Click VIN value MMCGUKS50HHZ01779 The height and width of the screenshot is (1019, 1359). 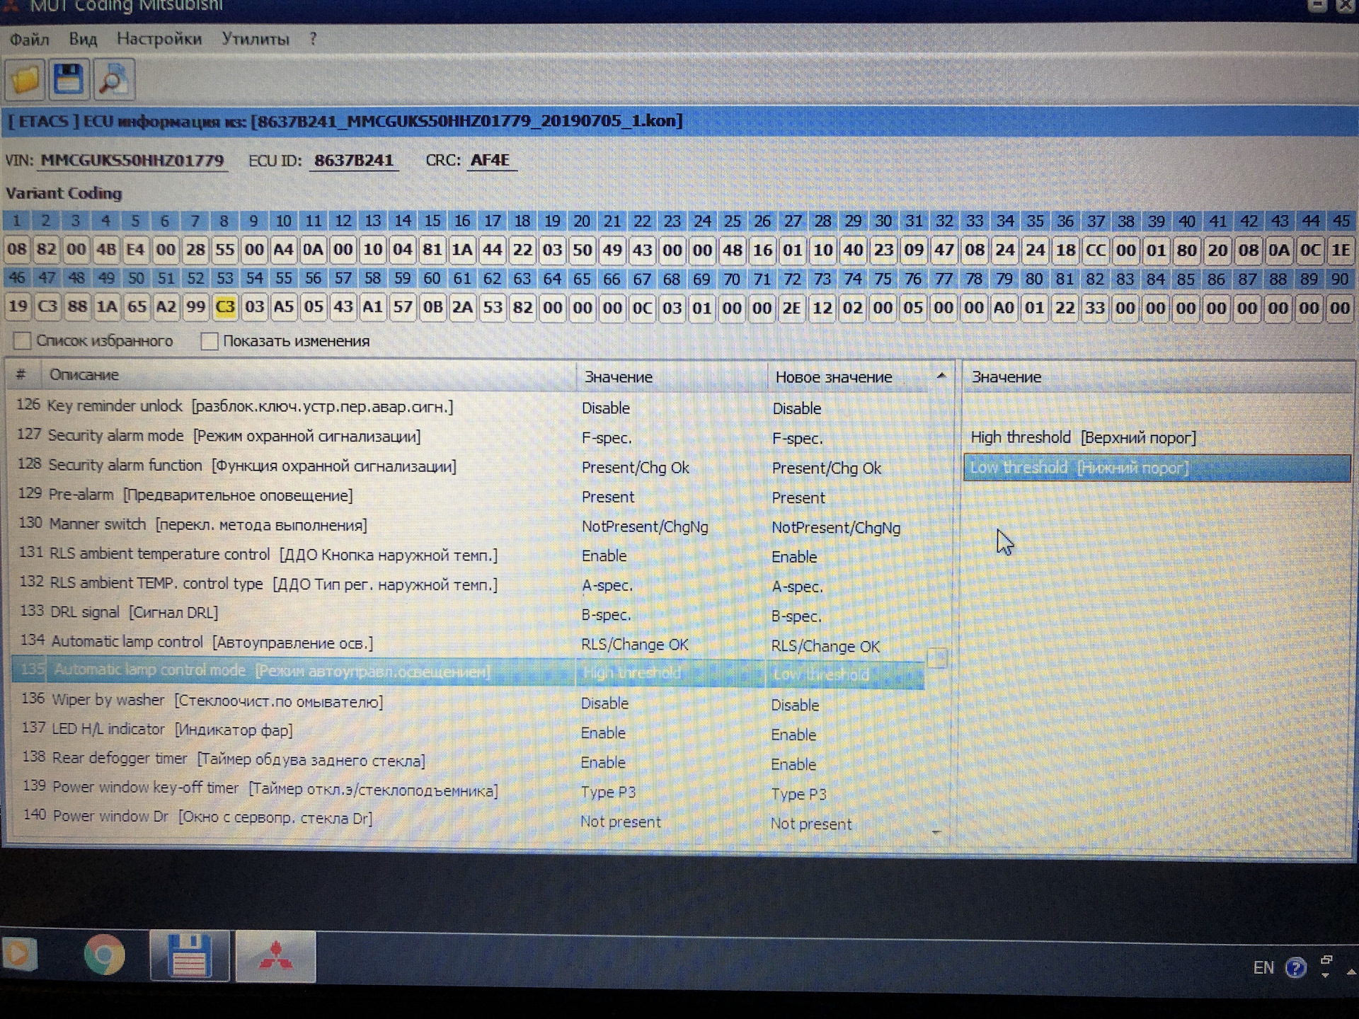point(132,161)
